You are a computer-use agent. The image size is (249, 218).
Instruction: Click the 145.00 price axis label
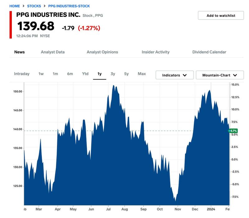[18, 110]
